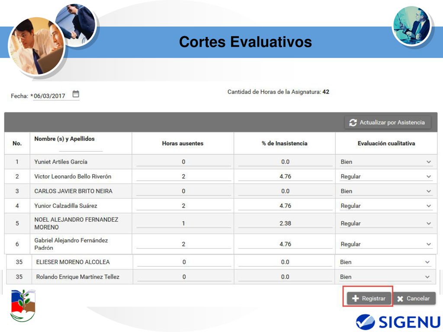
Task: Open evaluation dropdown for CARLOS JAVIER BRITO NEIRA
Action: 386,191
